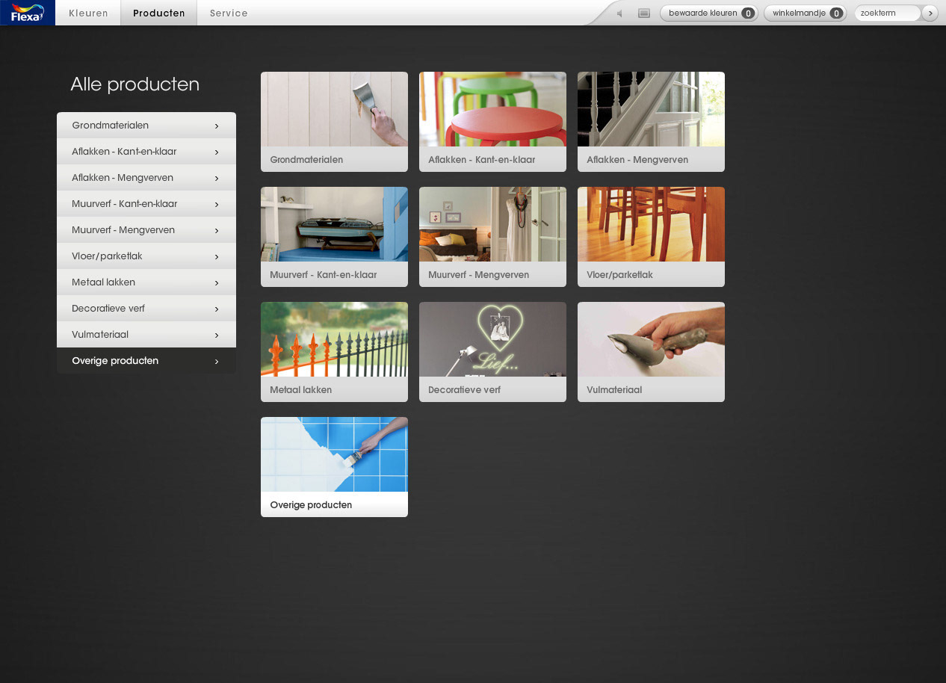Open the Vulmateriaal filler knife image
Image resolution: width=946 pixels, height=683 pixels.
[x=651, y=339]
